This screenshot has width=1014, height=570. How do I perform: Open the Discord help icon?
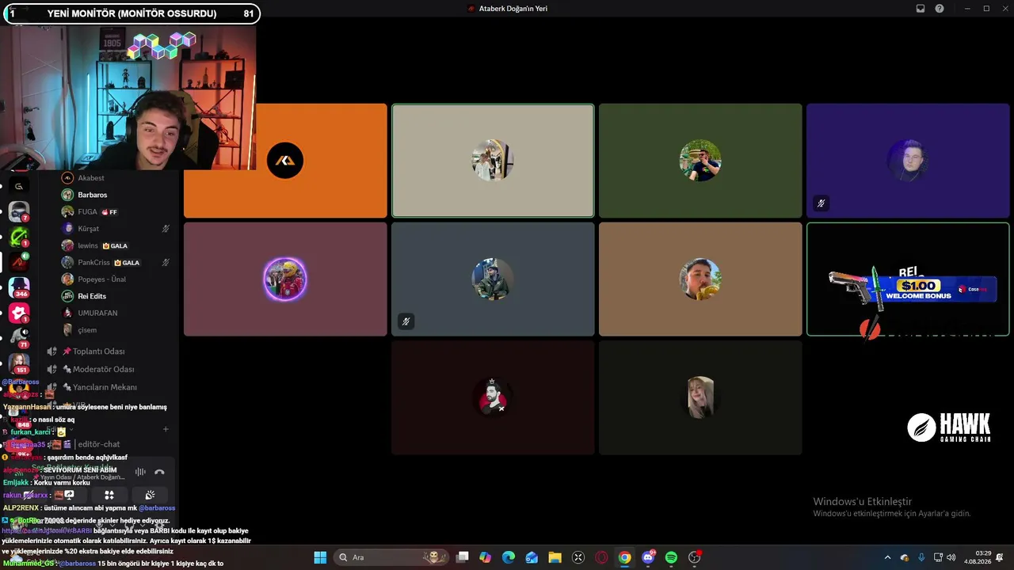[x=940, y=9]
